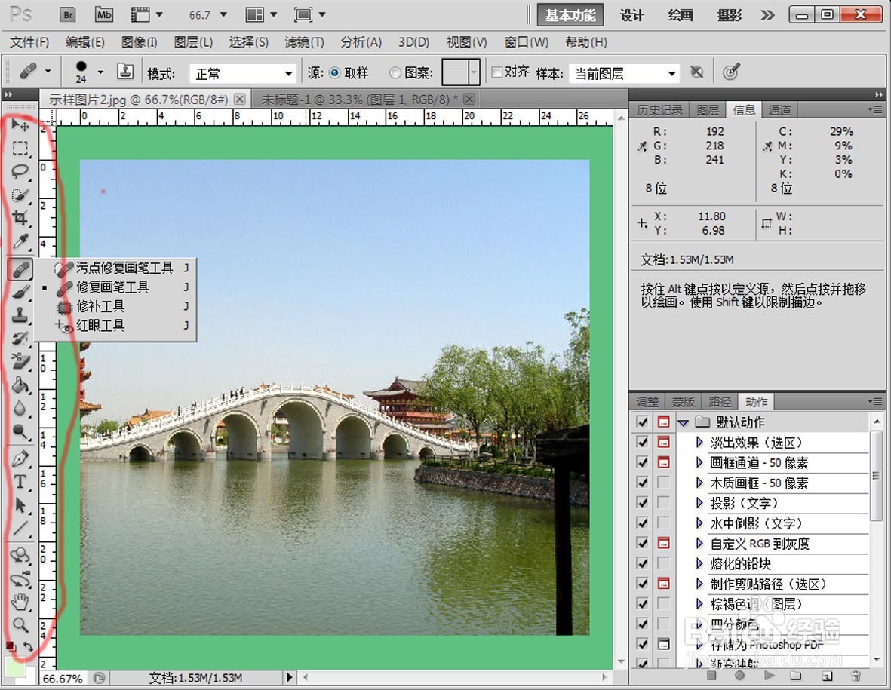
Task: Click the record action button
Action: pyautogui.click(x=739, y=676)
